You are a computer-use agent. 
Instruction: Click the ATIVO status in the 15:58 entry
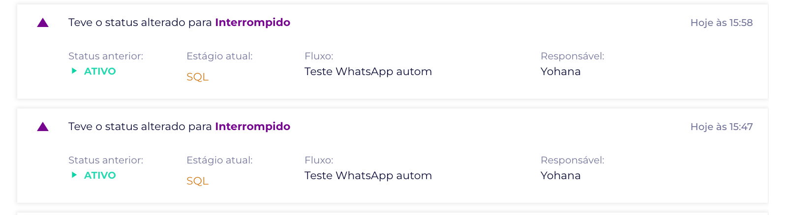[x=100, y=71]
